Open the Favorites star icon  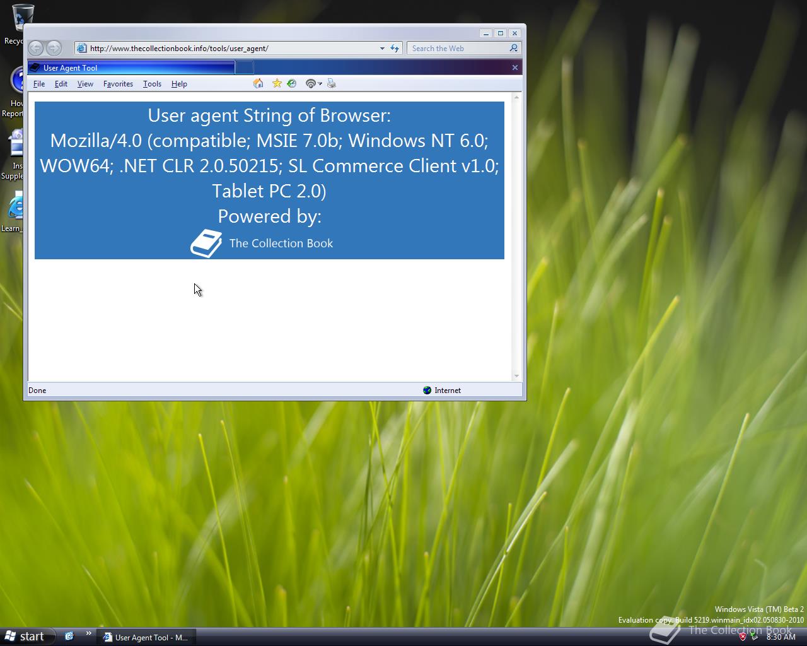point(277,83)
